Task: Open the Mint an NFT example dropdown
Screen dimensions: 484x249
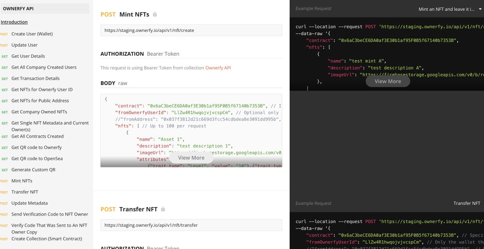Action: pyautogui.click(x=449, y=9)
